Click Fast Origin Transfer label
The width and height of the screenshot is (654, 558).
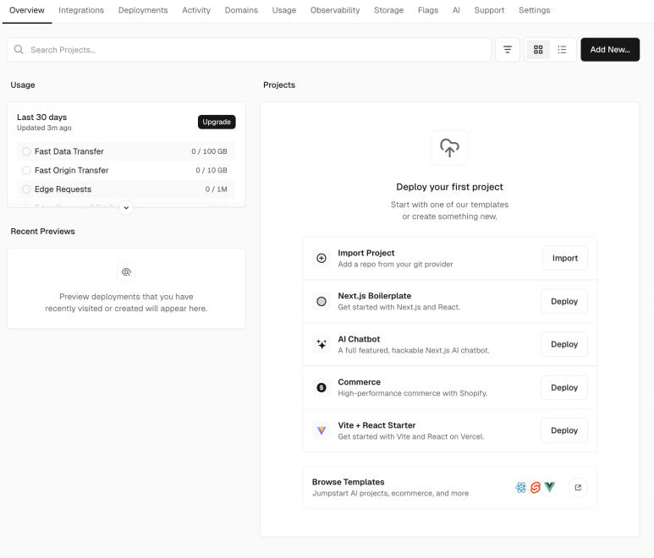pos(71,170)
